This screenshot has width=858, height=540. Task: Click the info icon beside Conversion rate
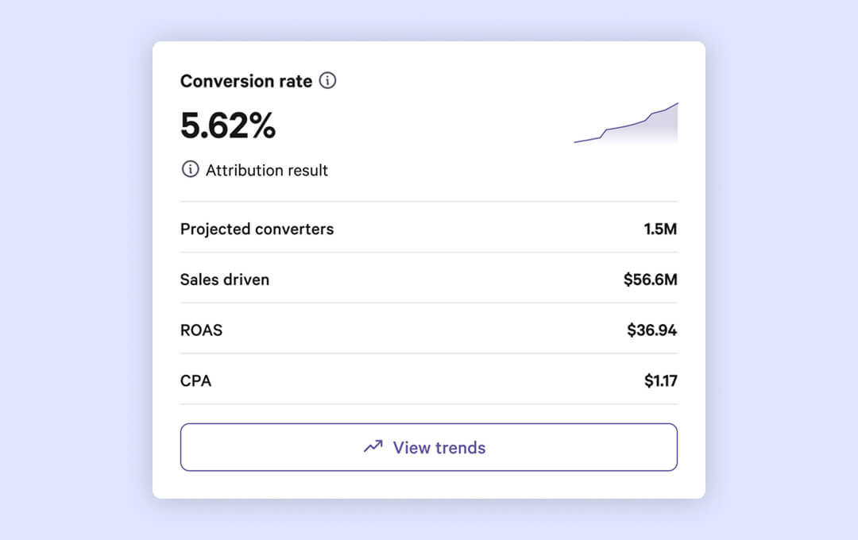point(329,80)
